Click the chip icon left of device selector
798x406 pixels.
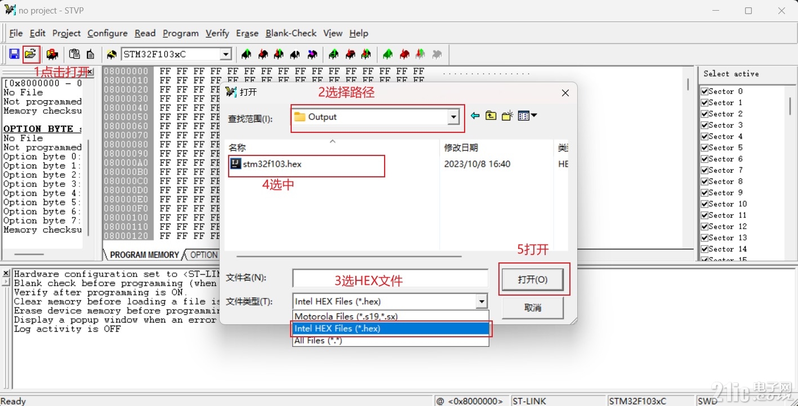tap(112, 54)
